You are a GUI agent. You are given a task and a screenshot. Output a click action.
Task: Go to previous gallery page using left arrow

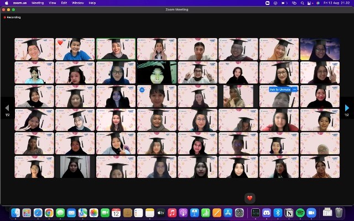click(x=7, y=108)
